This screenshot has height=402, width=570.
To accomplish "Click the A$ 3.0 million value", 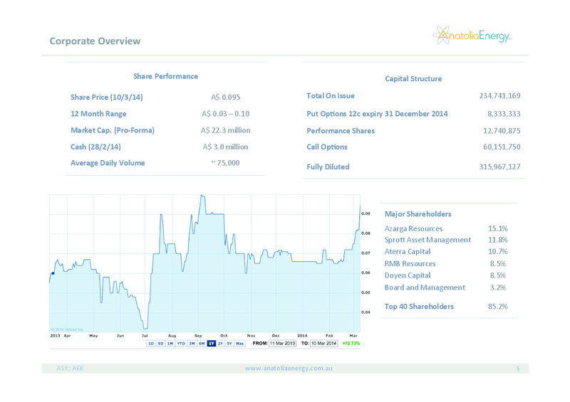I will (225, 147).
